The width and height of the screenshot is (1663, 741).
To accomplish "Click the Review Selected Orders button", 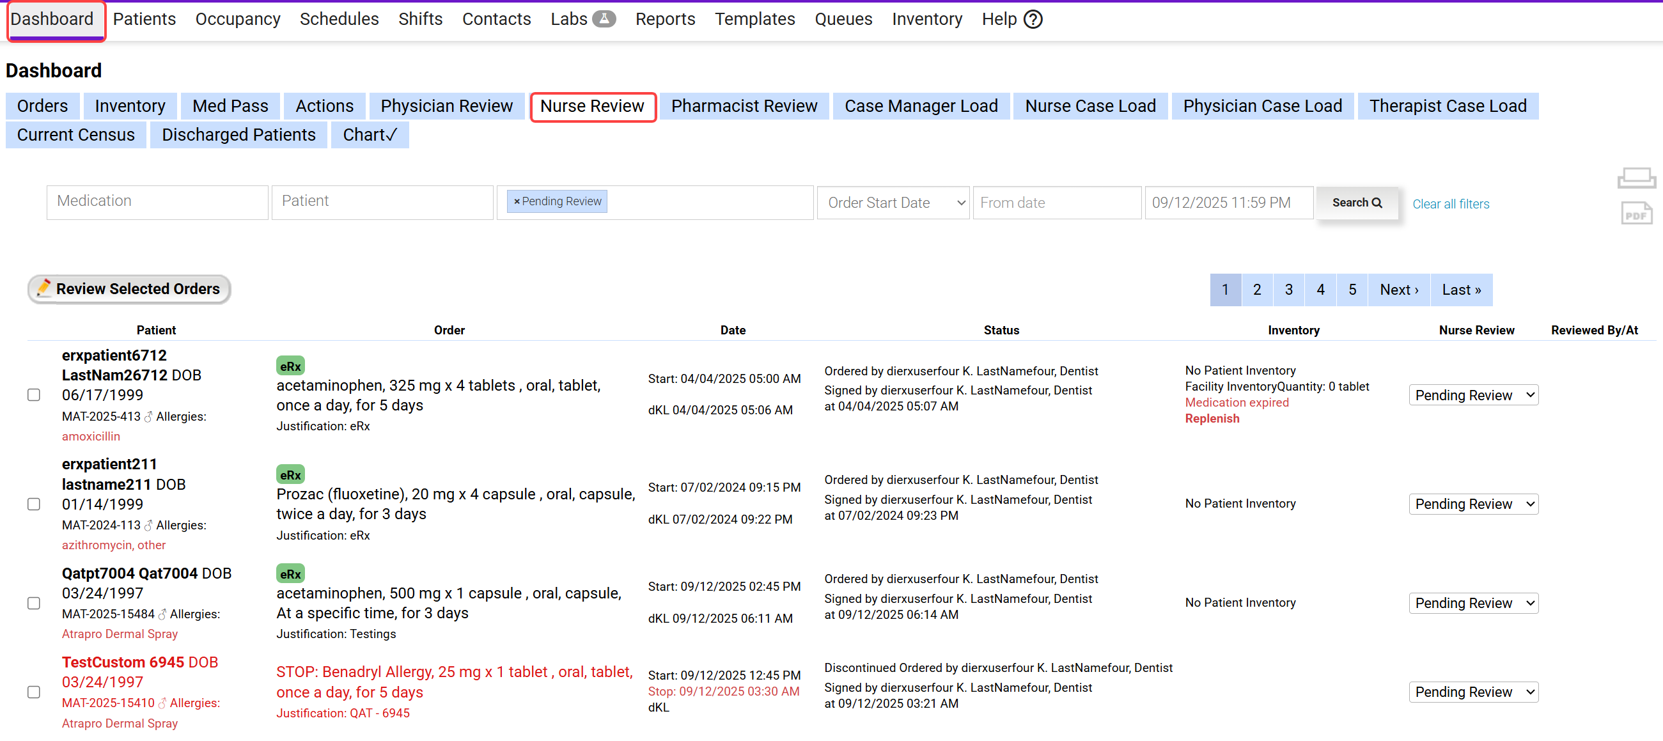I will [x=129, y=288].
